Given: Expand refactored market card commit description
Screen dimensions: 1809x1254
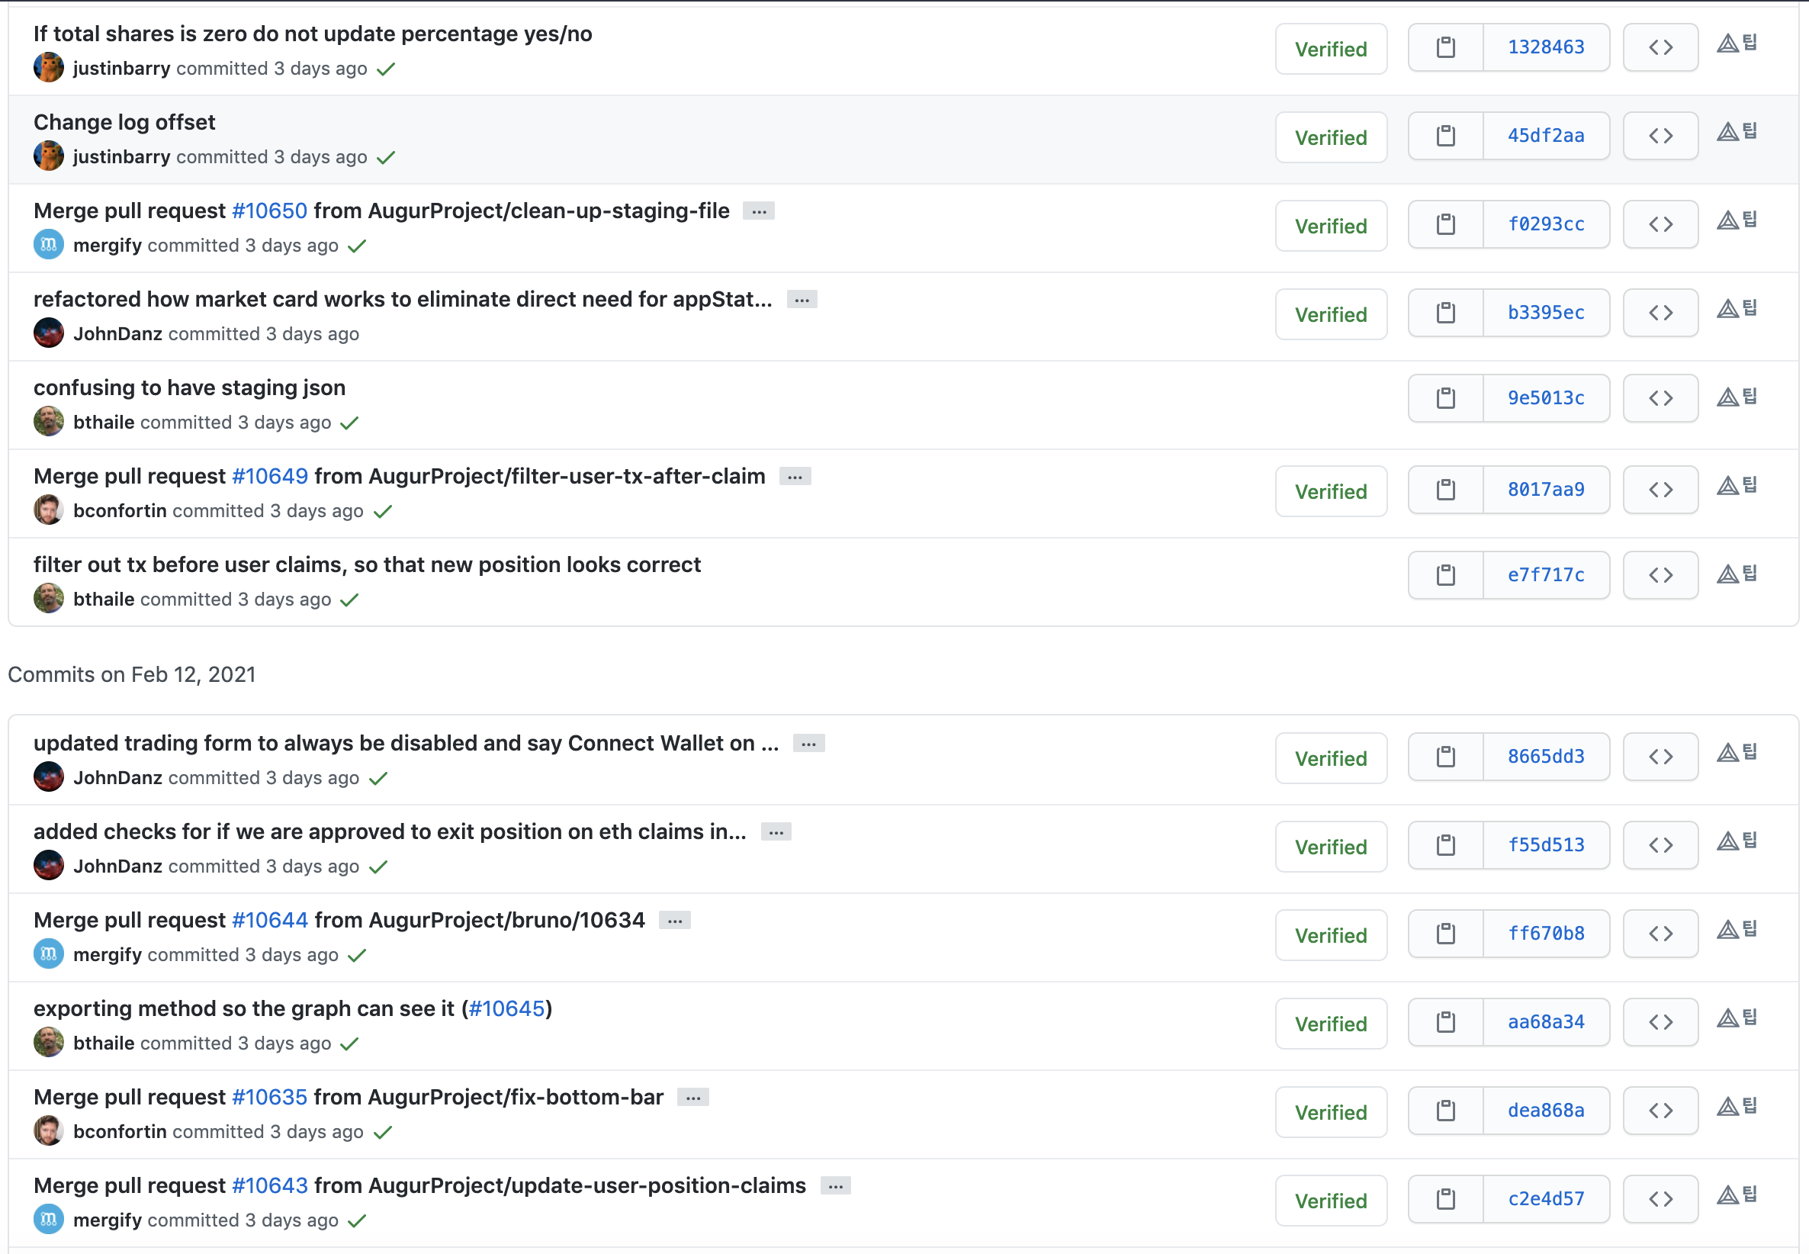Looking at the screenshot, I should tap(802, 300).
